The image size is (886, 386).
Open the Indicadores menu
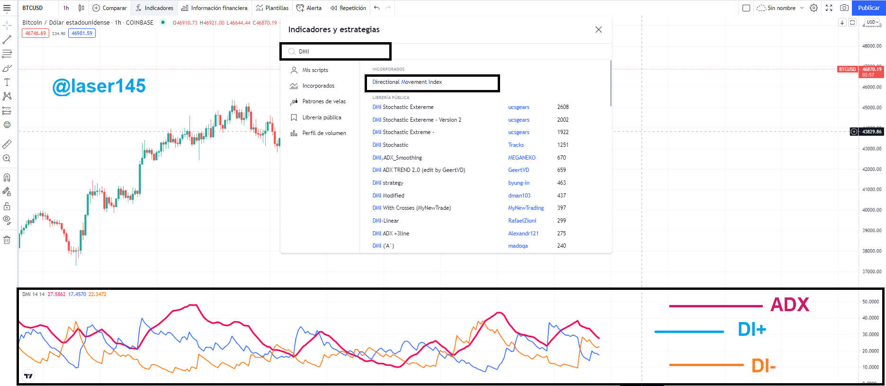(154, 8)
